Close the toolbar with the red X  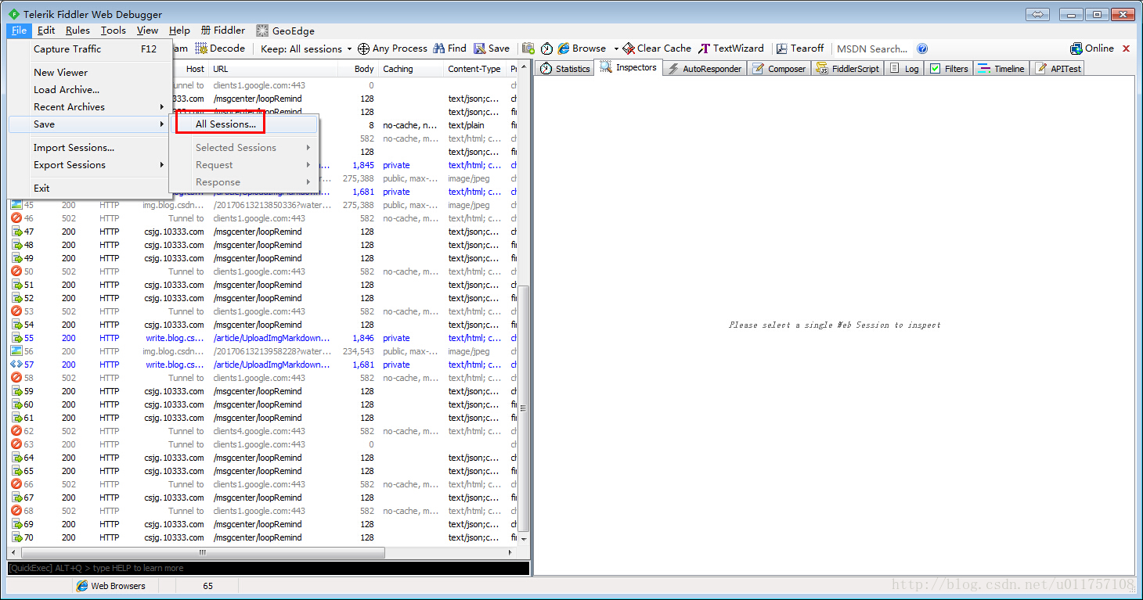pyautogui.click(x=1127, y=49)
